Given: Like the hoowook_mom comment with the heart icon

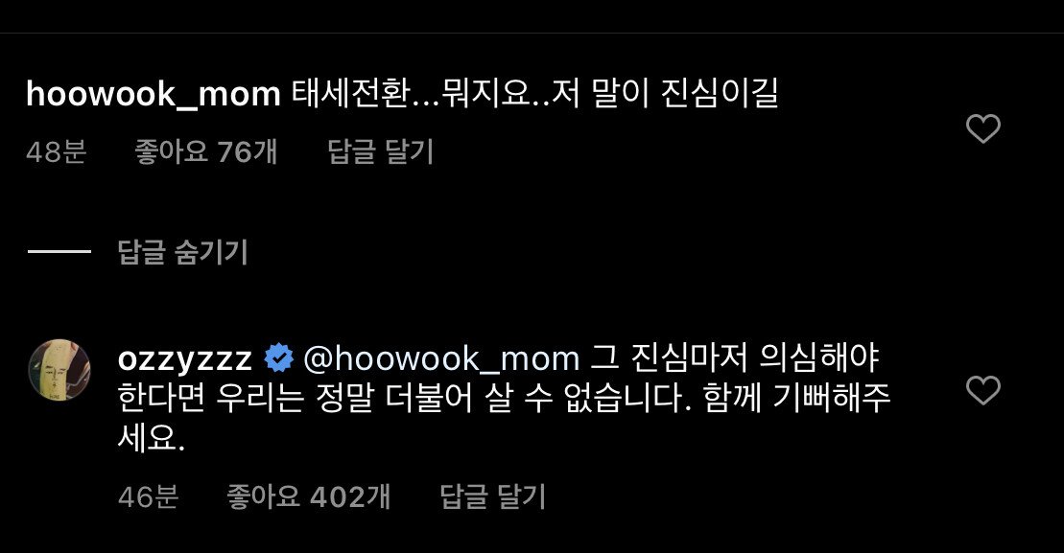Looking at the screenshot, I should point(983,128).
